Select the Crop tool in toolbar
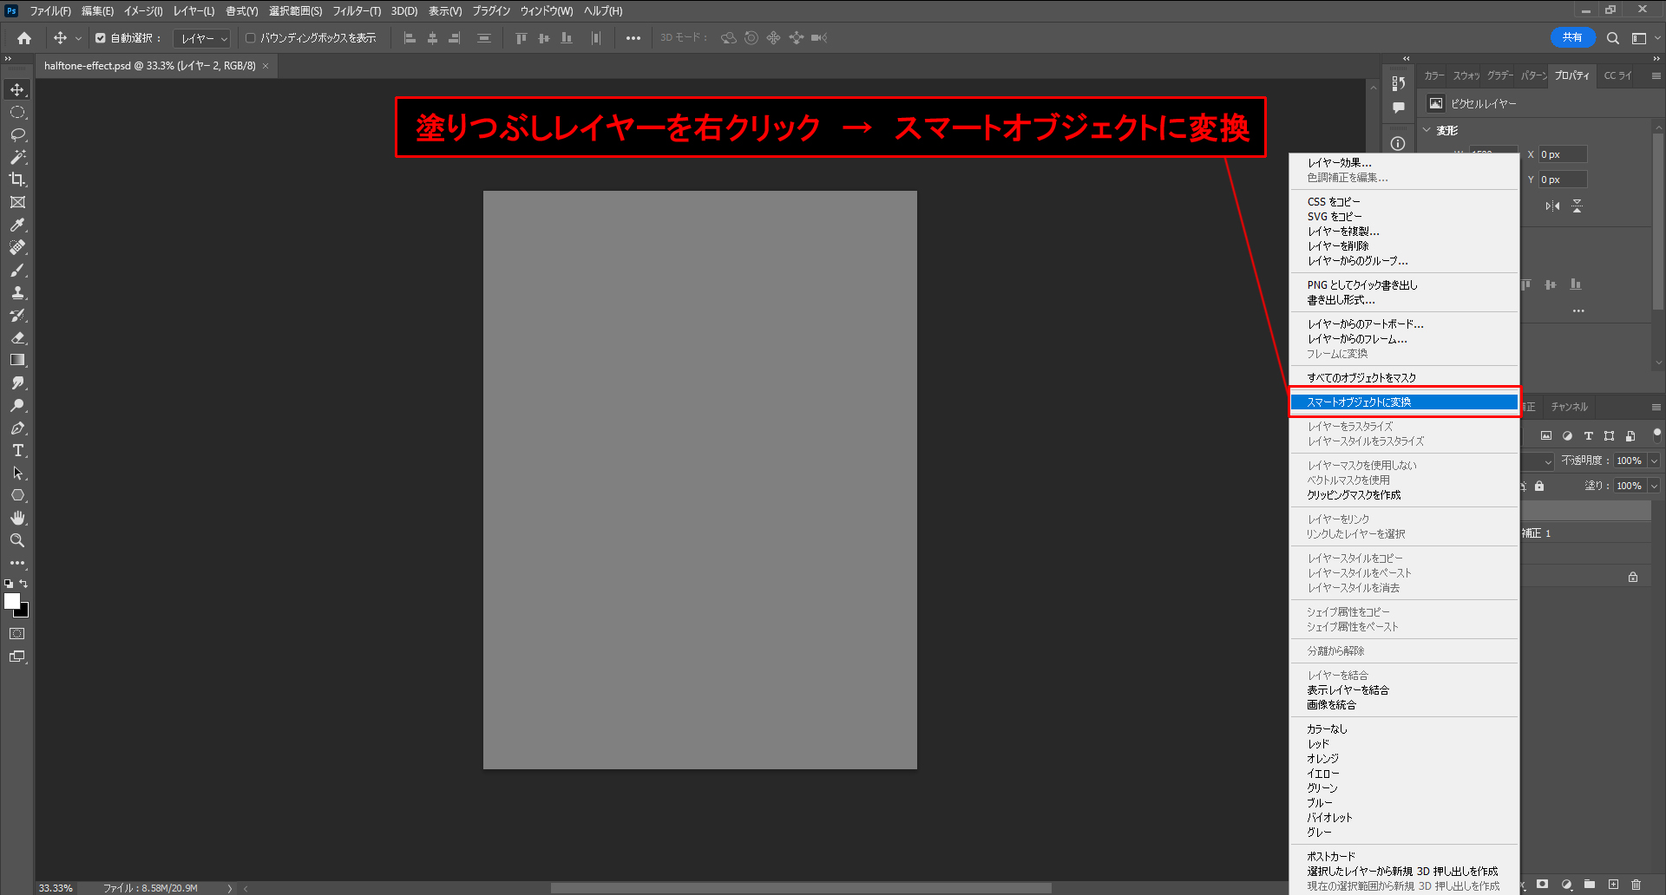 click(x=17, y=180)
